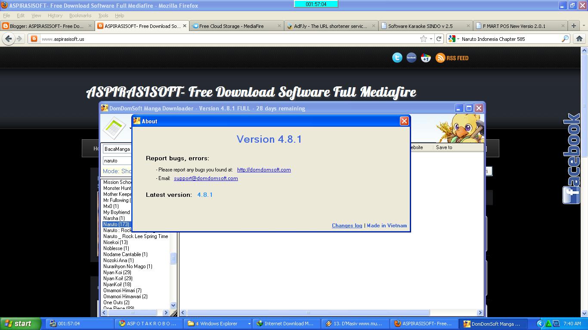Open the Changes log link

pos(347,226)
